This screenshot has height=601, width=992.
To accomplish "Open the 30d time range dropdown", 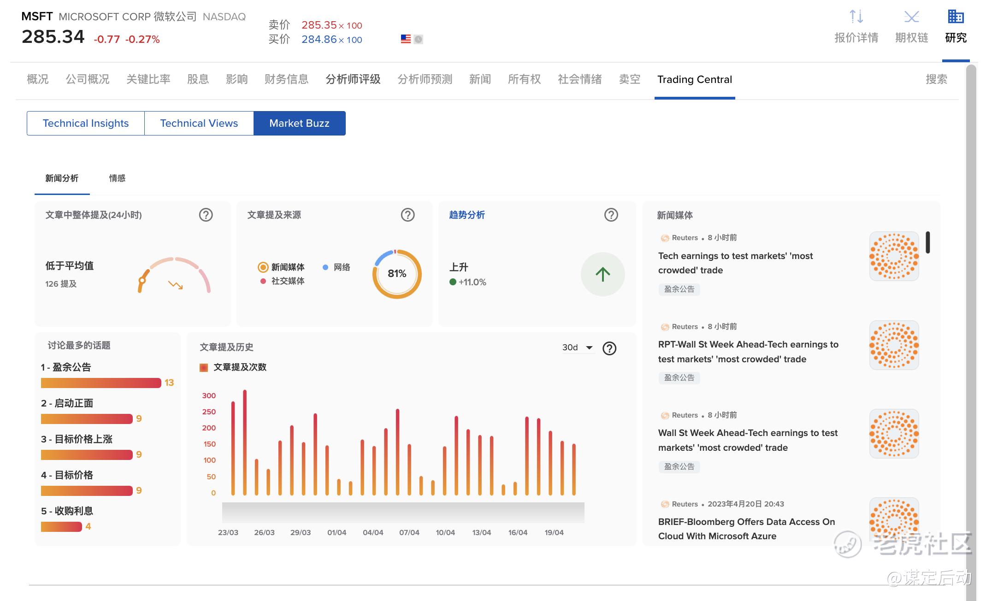I will (x=578, y=348).
